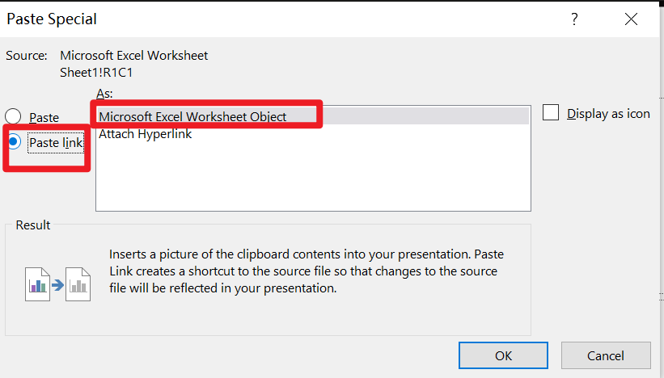Screen dimensions: 664x378
Task: Click the Sheet1!R1C1 source text
Action: pyautogui.click(x=96, y=73)
